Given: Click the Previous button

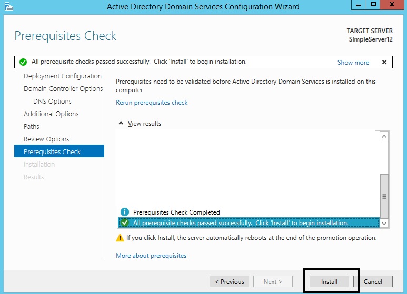Looking at the screenshot, I should click(x=229, y=281).
